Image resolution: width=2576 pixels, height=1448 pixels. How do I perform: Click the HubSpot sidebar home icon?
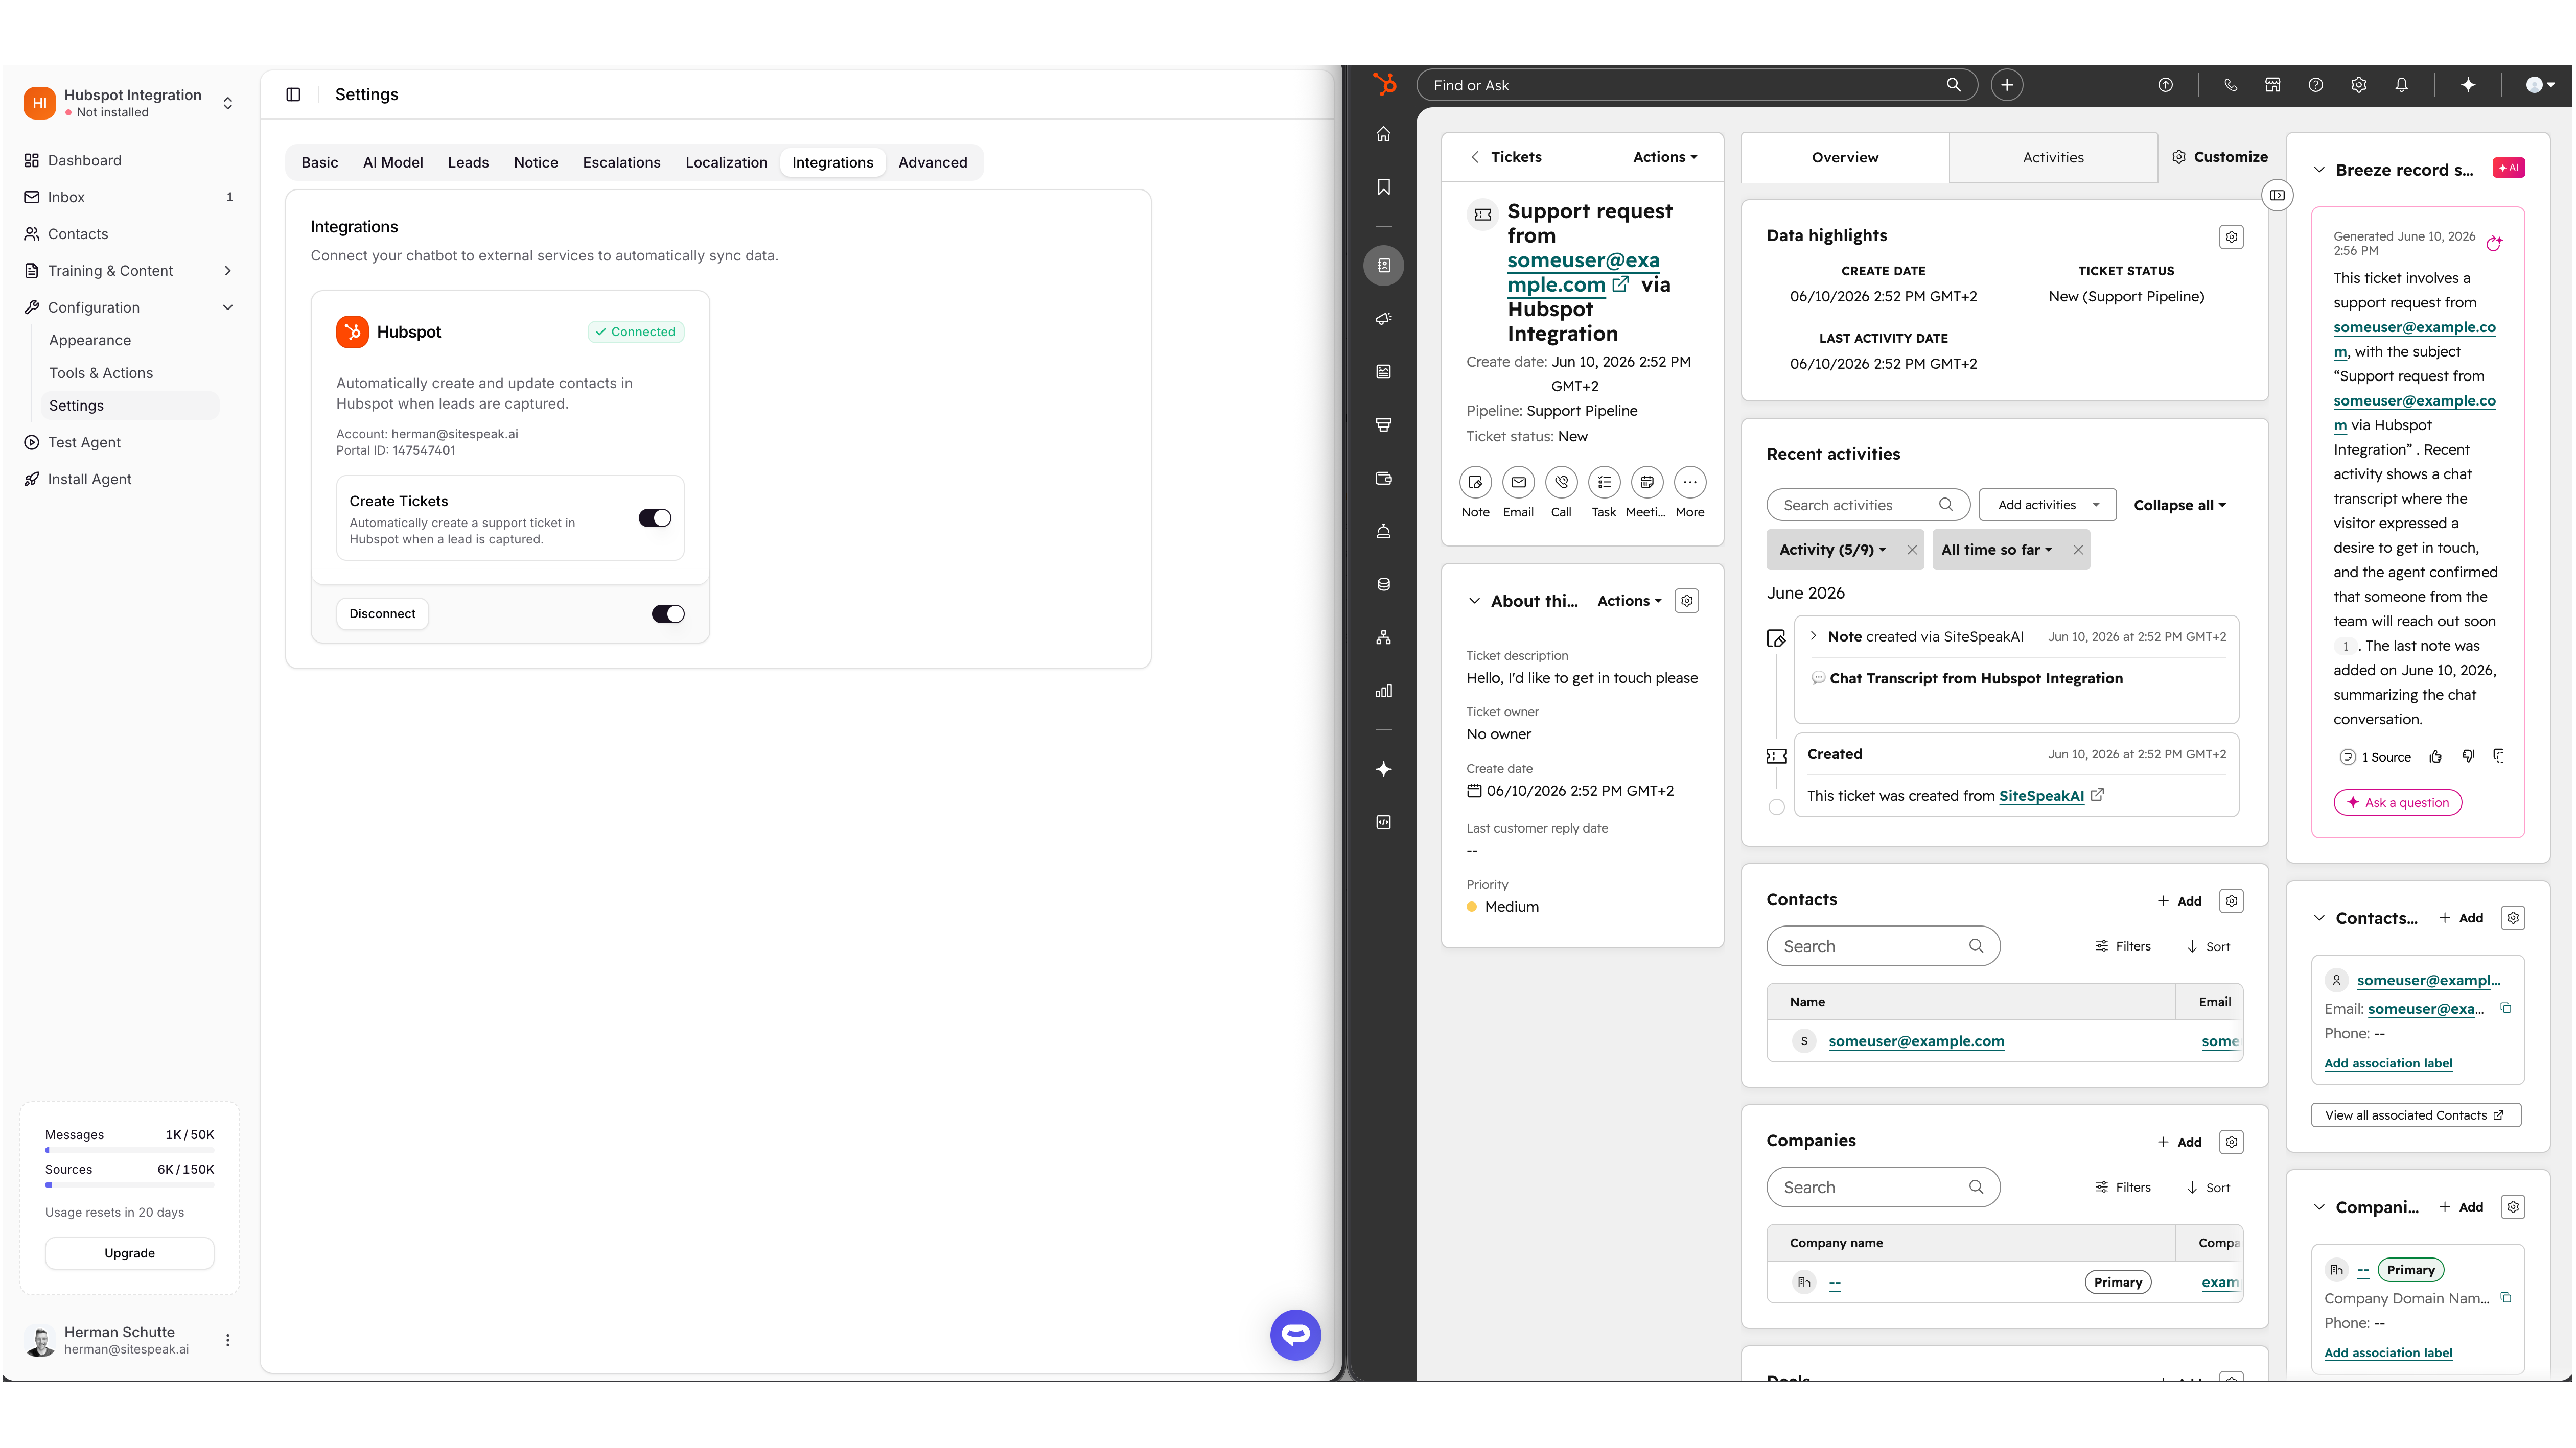pyautogui.click(x=1384, y=134)
